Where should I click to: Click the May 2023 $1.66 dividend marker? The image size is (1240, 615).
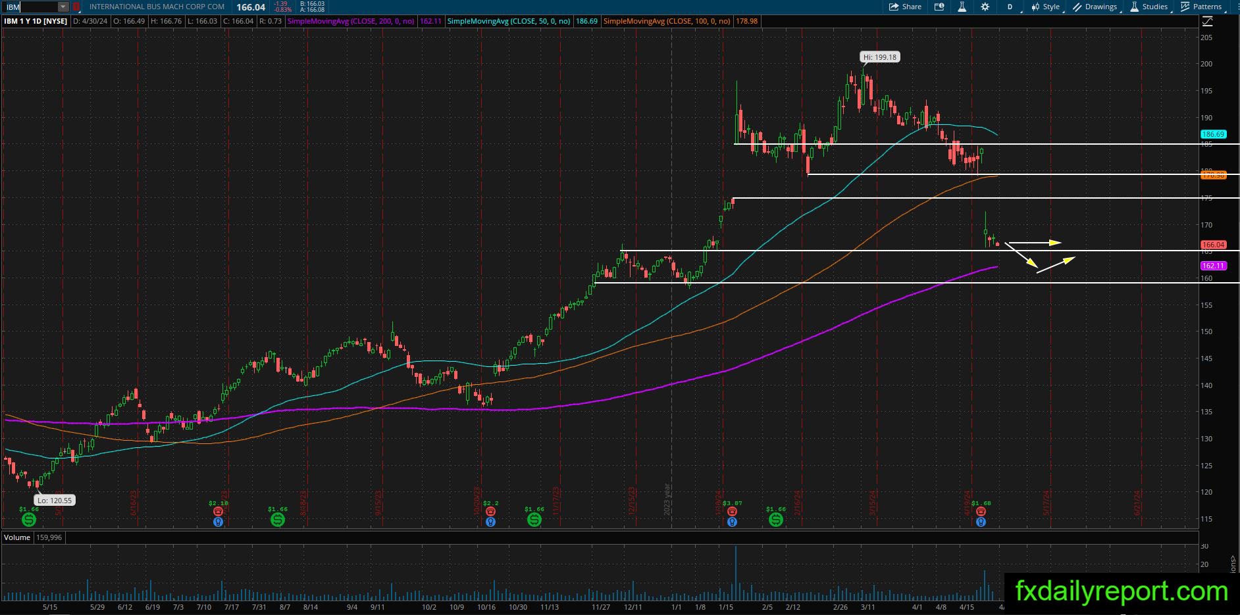click(29, 520)
